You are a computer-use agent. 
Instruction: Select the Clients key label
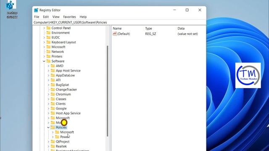pos(61,104)
